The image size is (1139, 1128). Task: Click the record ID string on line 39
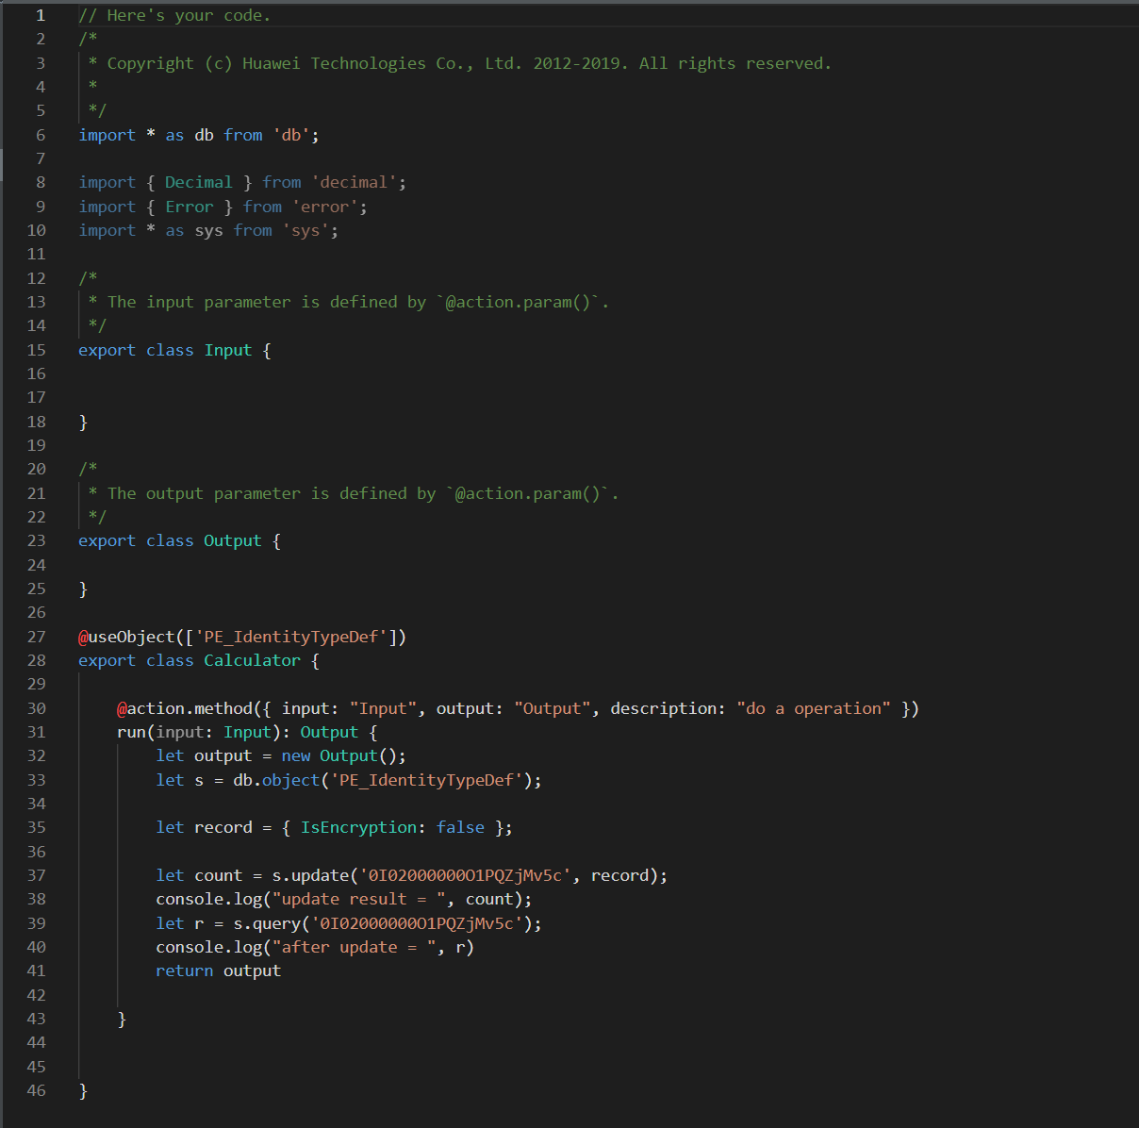tap(418, 923)
